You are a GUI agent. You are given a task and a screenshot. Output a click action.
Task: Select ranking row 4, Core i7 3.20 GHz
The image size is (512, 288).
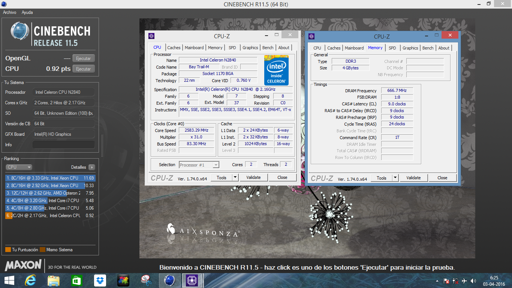pyautogui.click(x=50, y=201)
